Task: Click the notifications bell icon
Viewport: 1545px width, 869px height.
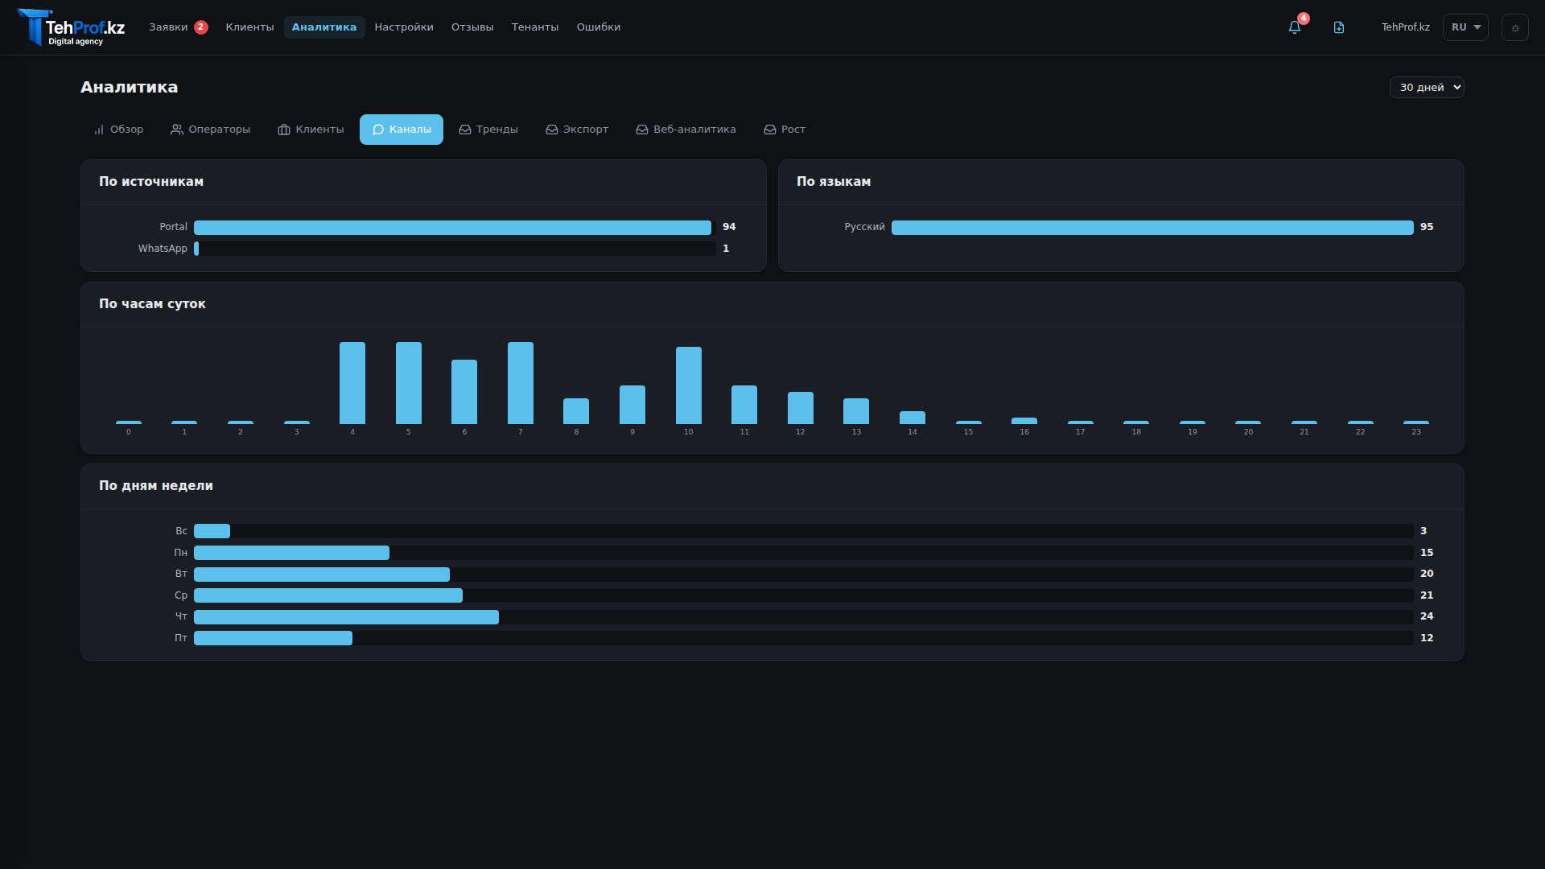Action: (x=1294, y=27)
